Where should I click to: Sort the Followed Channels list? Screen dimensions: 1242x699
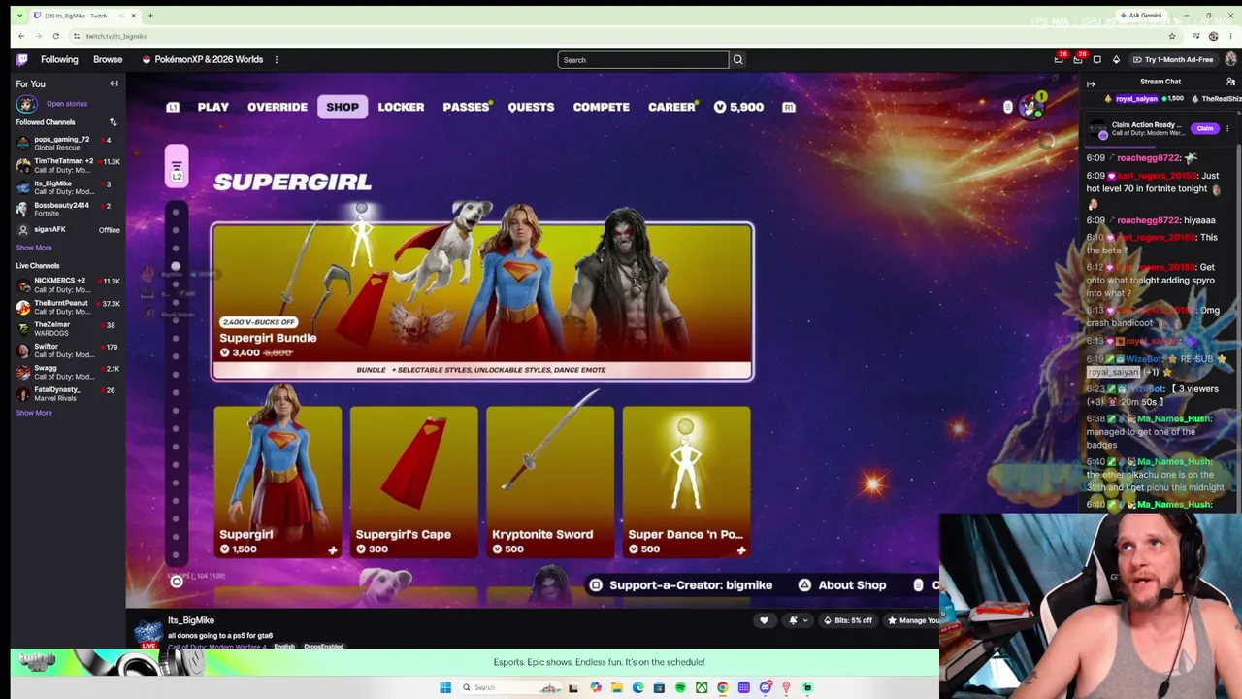pos(113,122)
